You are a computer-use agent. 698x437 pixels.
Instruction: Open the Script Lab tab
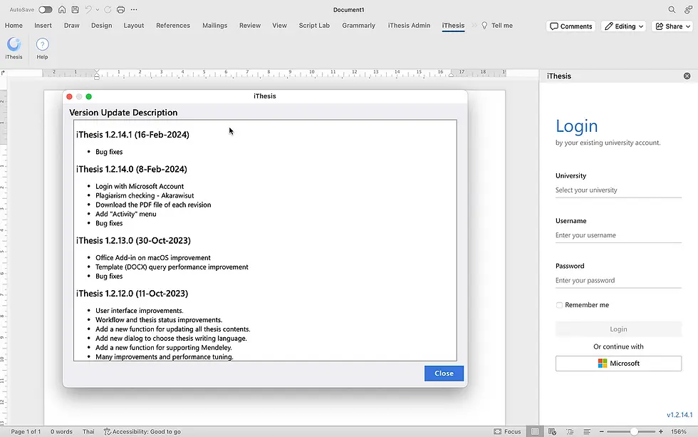point(314,26)
